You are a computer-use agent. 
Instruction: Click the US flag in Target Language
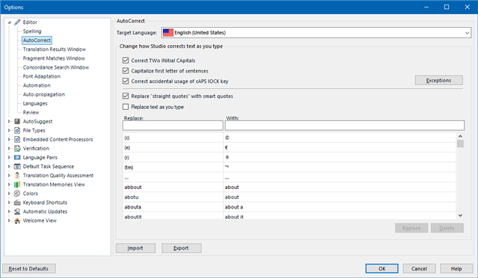tap(168, 33)
